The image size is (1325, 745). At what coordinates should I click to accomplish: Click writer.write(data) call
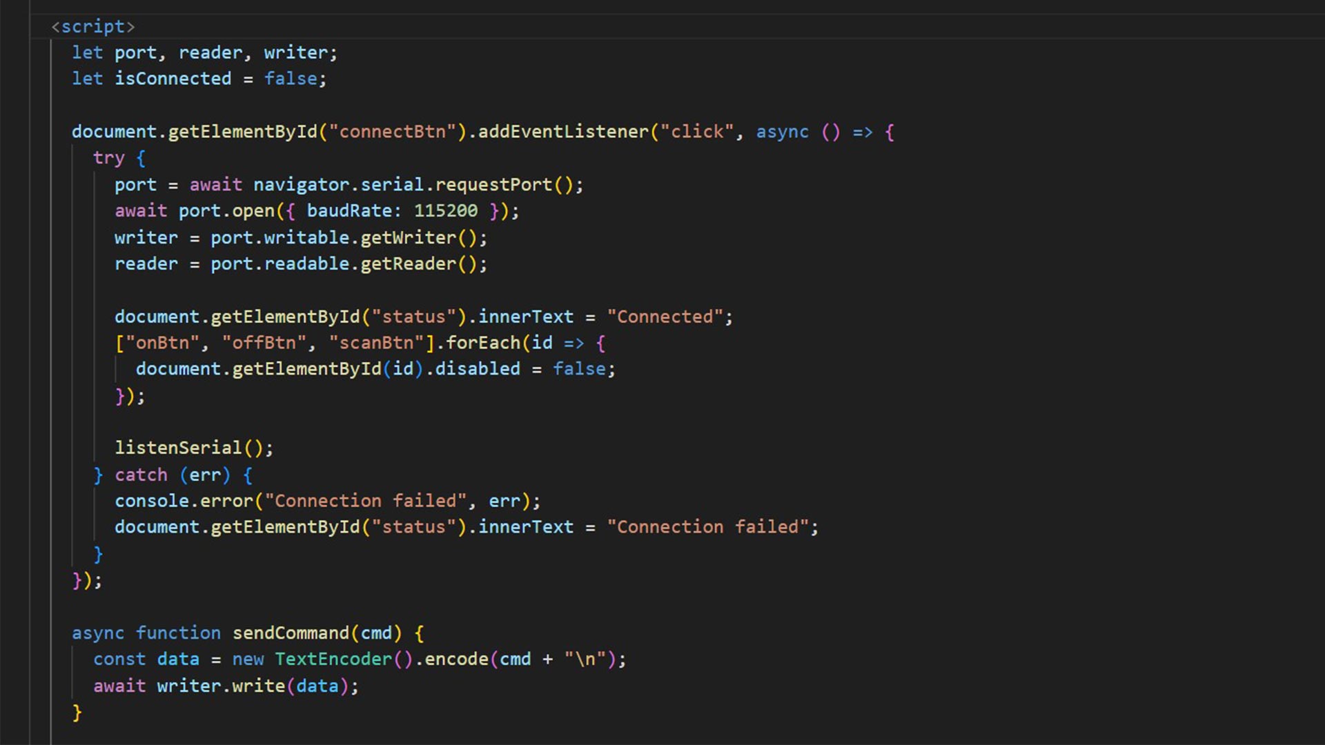click(253, 686)
